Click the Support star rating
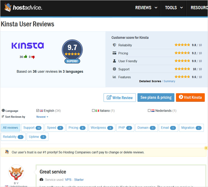208x187 pixels. [x=182, y=69]
